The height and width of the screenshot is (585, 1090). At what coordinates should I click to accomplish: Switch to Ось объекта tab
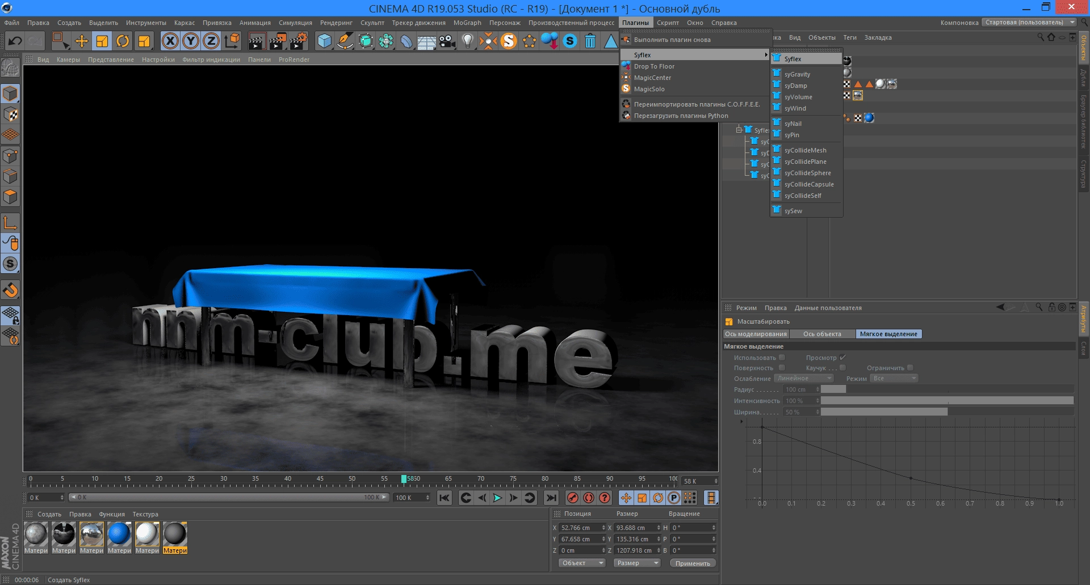[x=822, y=334]
